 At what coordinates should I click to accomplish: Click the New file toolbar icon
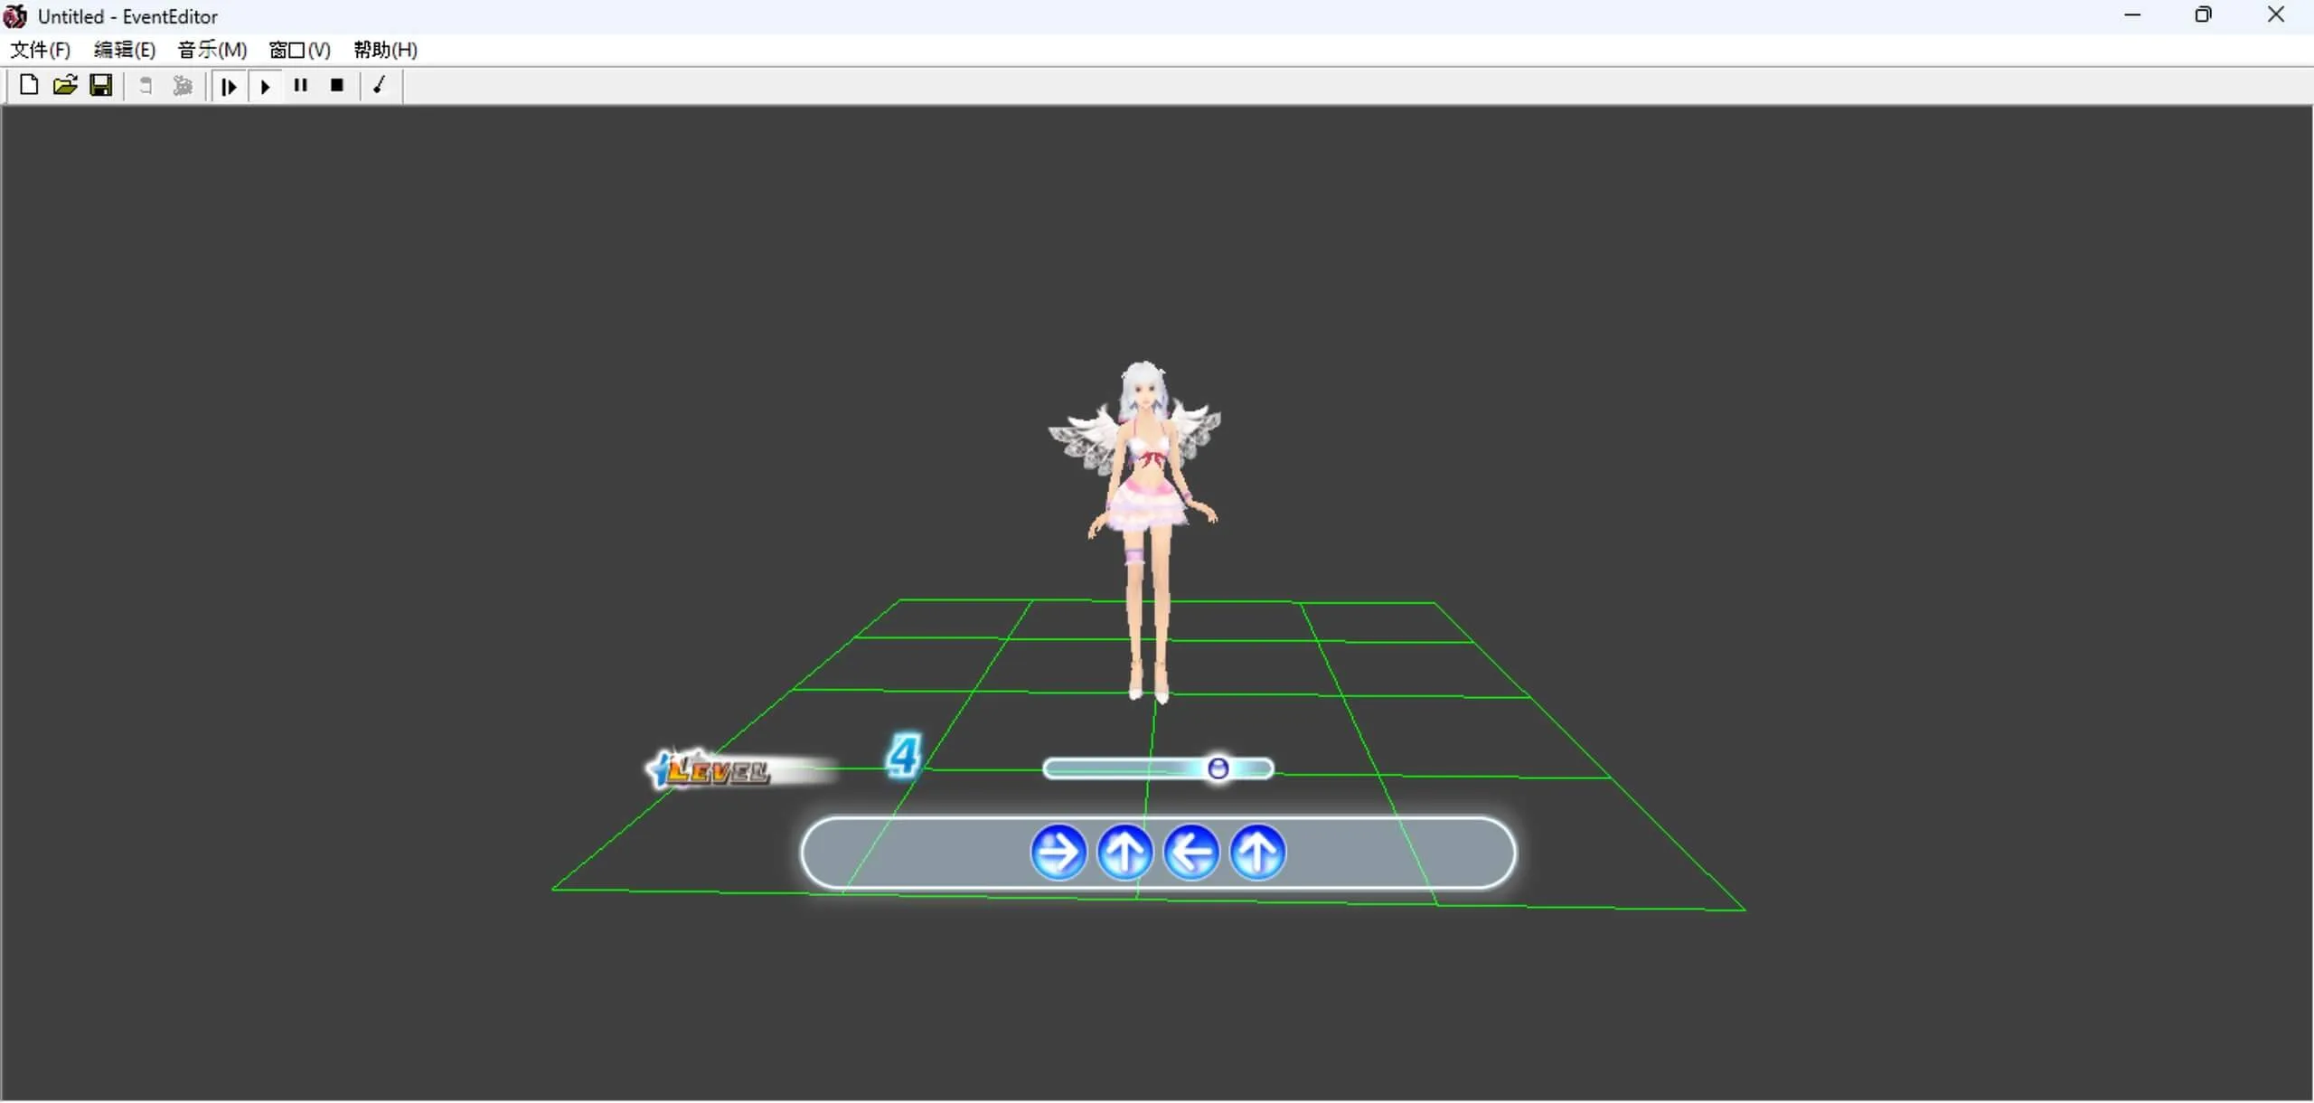[29, 85]
